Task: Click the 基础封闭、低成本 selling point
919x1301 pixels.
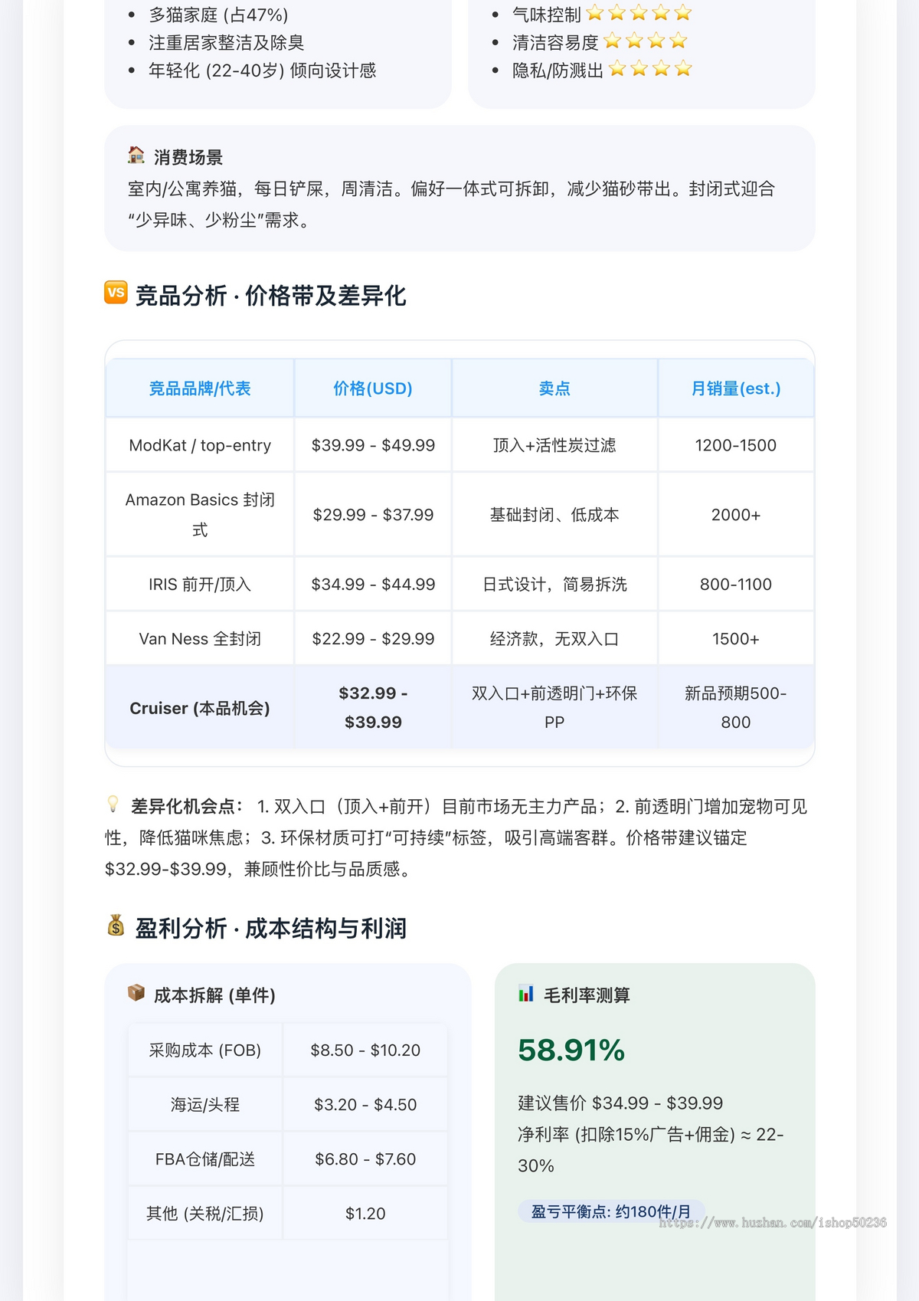Action: [x=554, y=515]
